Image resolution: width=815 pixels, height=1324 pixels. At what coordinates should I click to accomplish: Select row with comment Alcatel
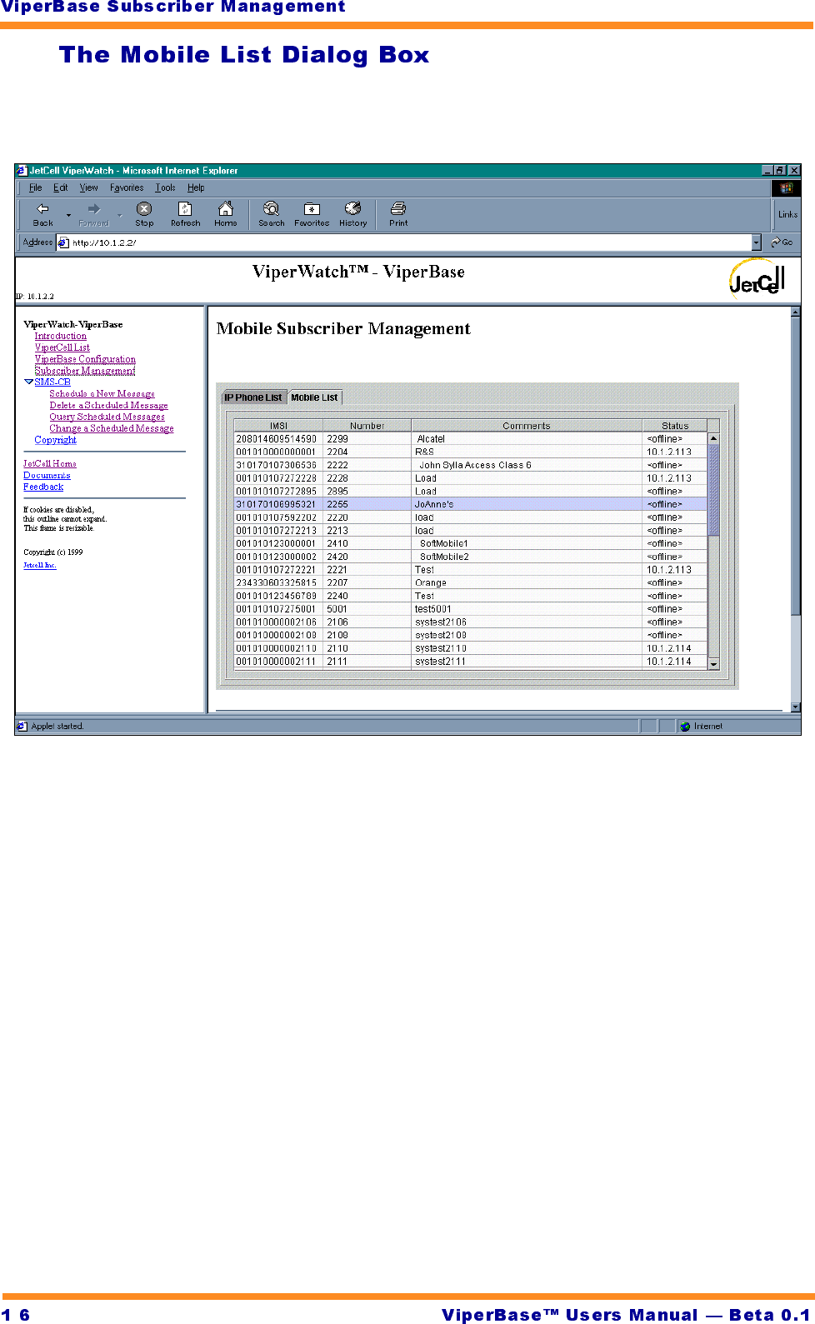click(x=471, y=438)
